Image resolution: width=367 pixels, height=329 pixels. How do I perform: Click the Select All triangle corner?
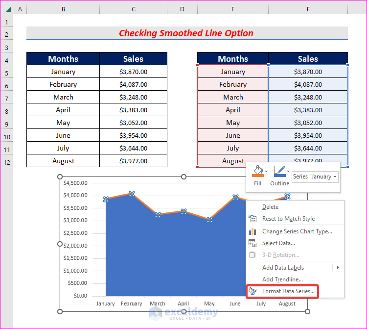9,10
